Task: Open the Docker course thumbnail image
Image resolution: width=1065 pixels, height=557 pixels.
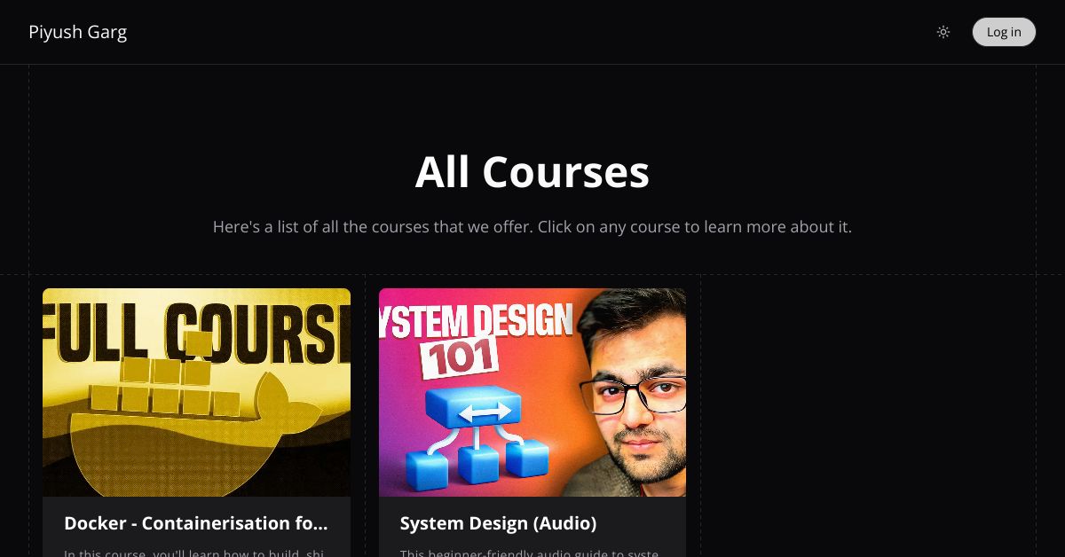Action: (196, 392)
